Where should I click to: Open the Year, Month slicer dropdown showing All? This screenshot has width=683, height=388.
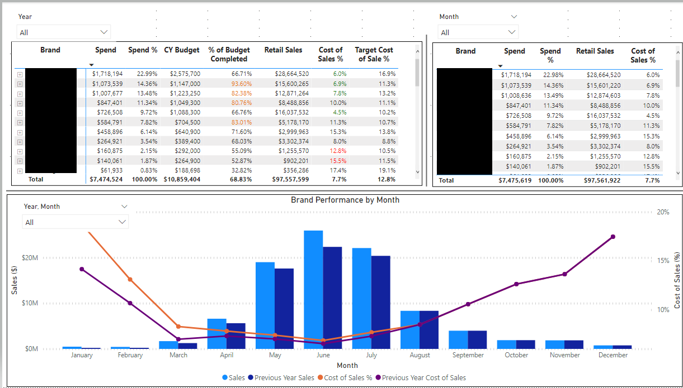76,222
